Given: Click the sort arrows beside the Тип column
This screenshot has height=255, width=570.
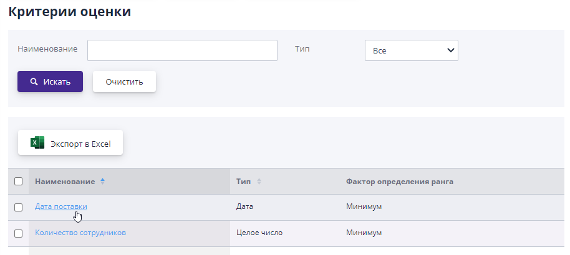Looking at the screenshot, I should pyautogui.click(x=259, y=182).
